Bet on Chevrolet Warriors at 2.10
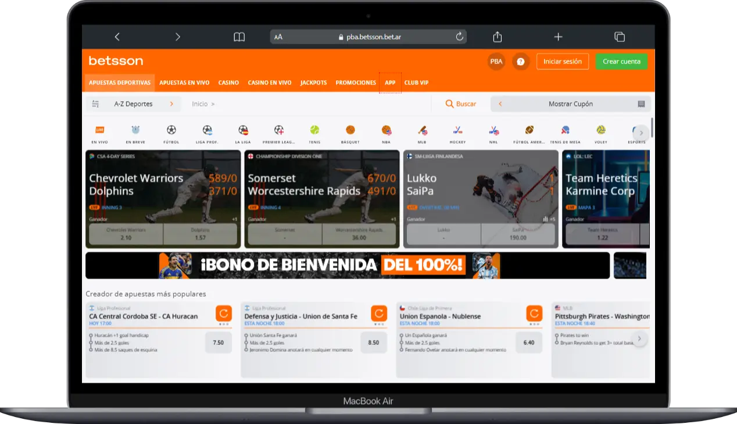 126,234
